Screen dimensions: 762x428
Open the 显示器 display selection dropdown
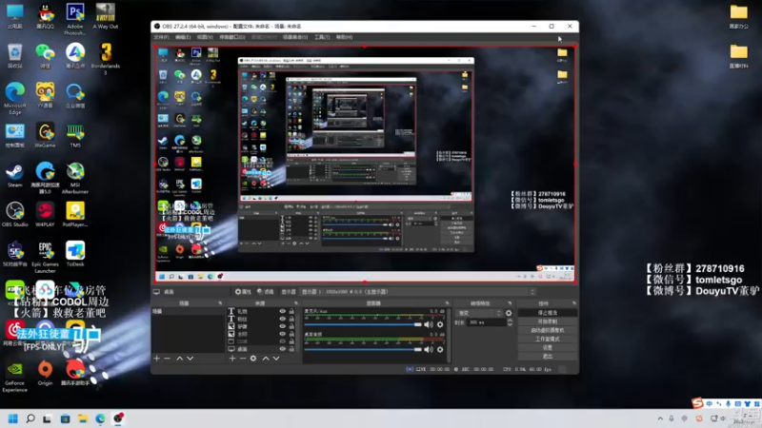point(418,292)
